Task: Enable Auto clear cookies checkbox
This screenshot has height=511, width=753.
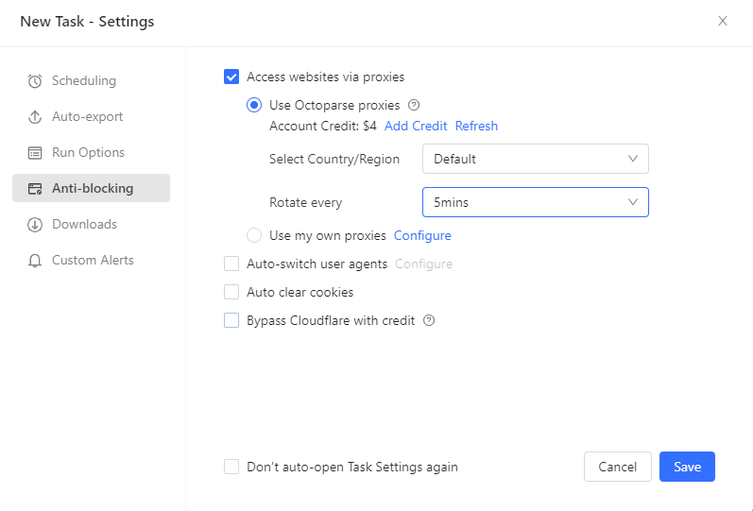Action: coord(231,293)
